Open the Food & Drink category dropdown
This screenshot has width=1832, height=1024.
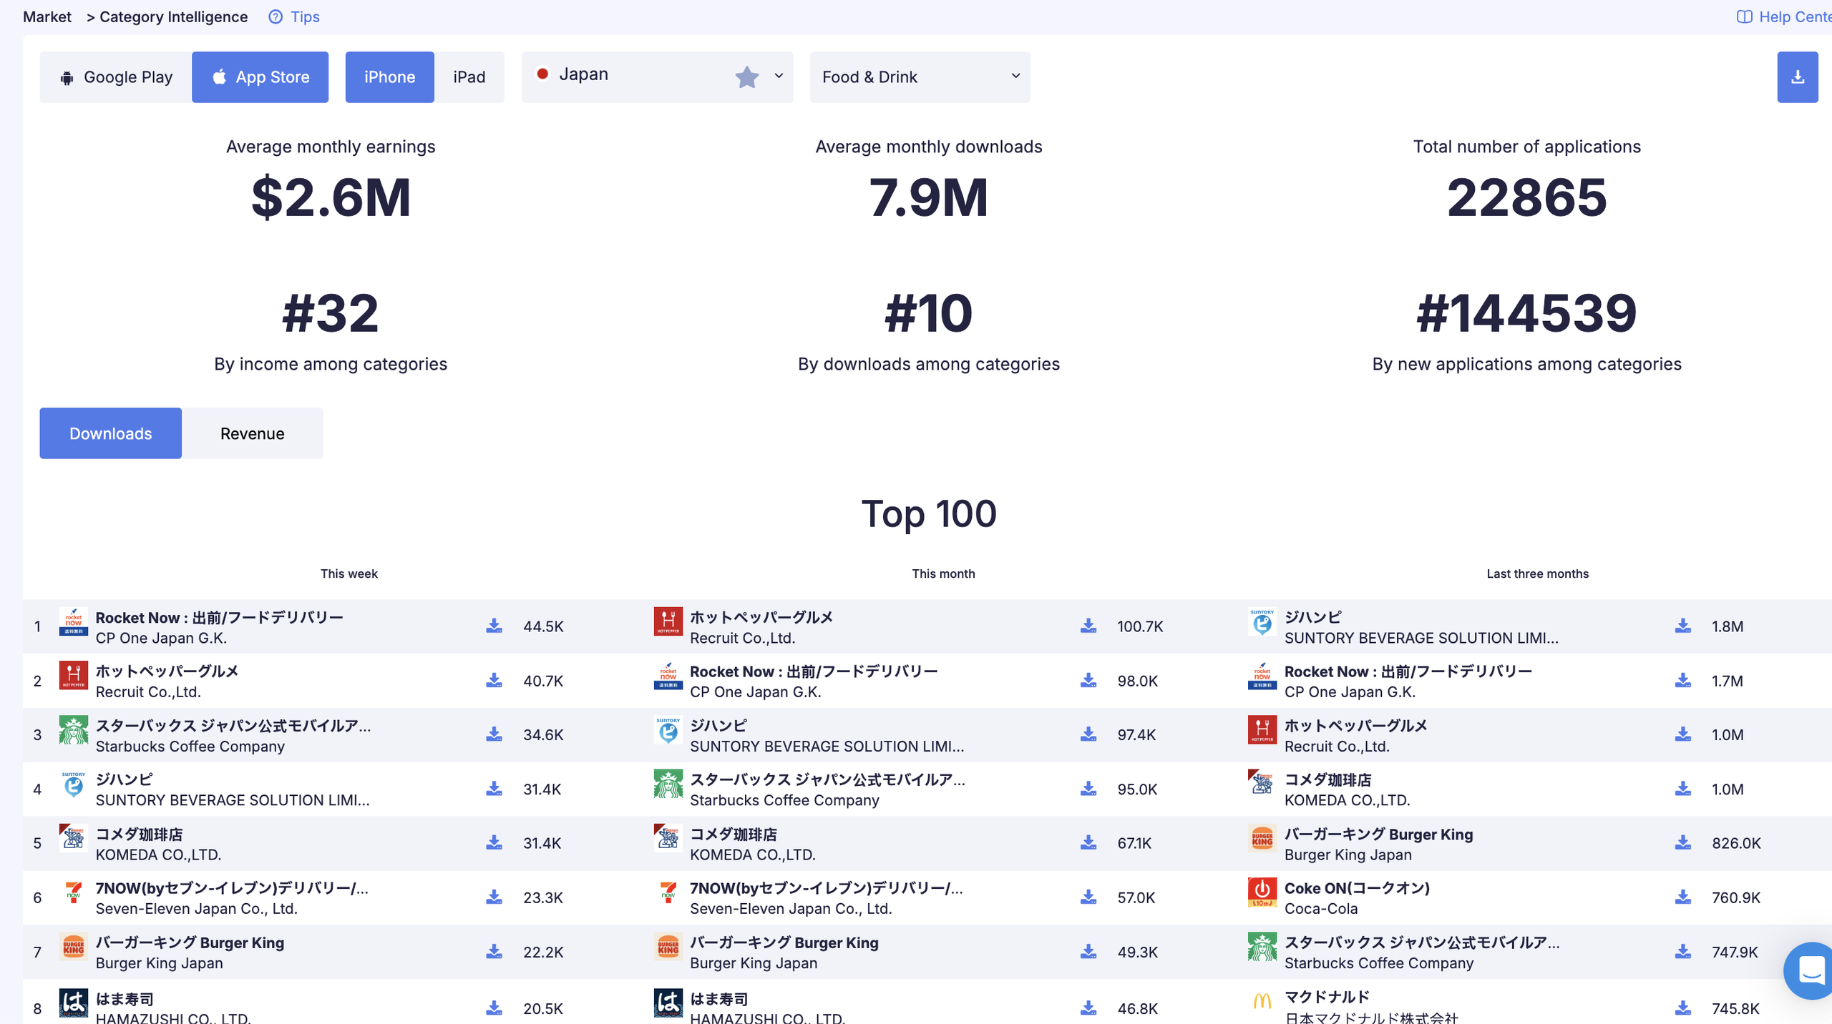click(x=920, y=77)
